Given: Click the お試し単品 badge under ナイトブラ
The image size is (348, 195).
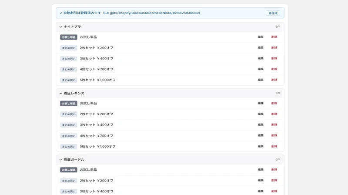Looking at the screenshot, I should (x=69, y=37).
